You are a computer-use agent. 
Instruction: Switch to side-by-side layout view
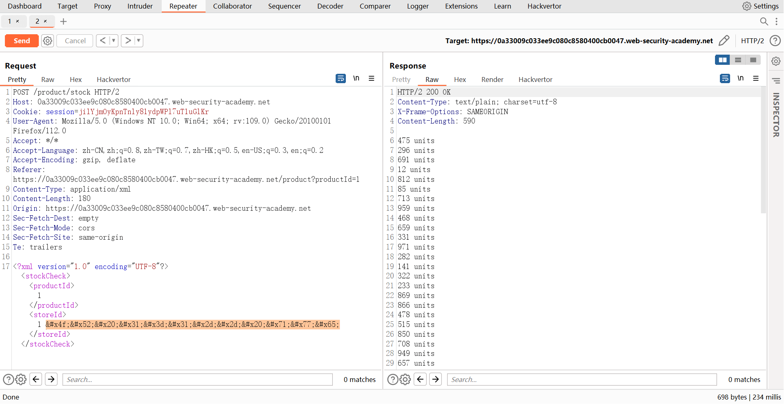coord(722,60)
